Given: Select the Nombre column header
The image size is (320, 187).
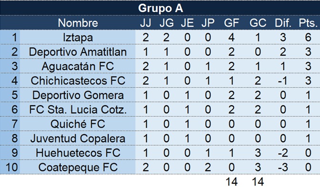Looking at the screenshot, I should tap(78, 23).
